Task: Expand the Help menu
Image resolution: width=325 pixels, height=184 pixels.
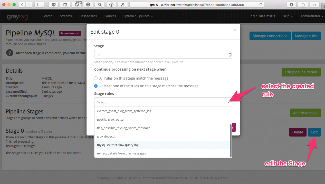Action: coord(288,16)
